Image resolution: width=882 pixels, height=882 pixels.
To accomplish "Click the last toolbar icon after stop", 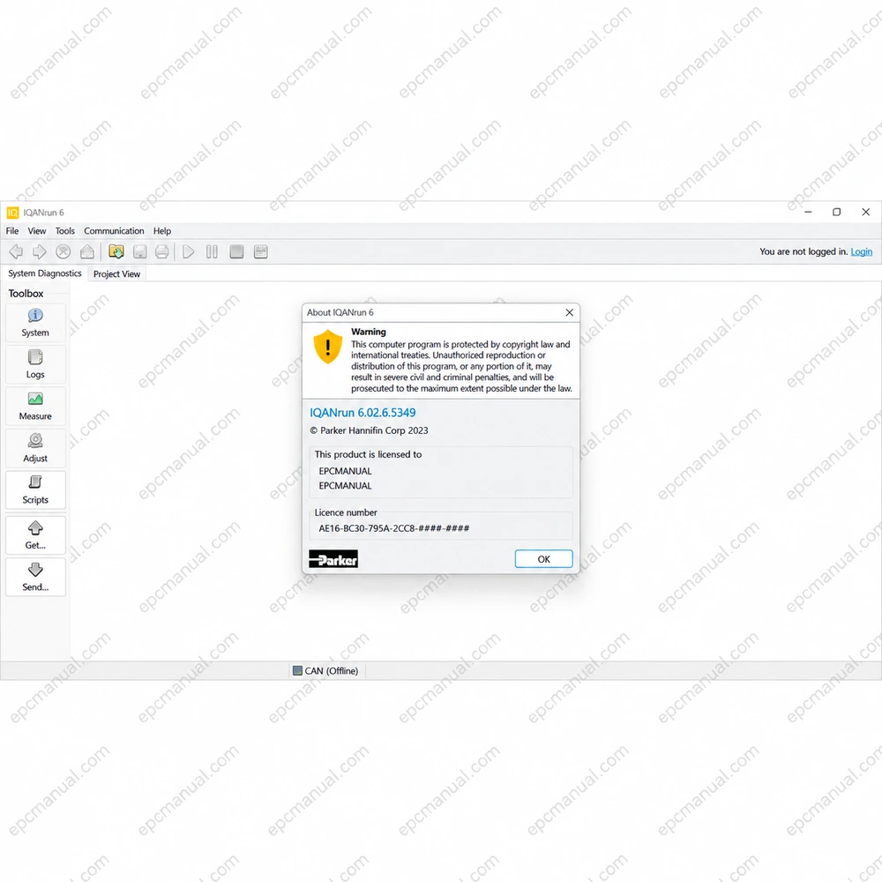I will click(260, 251).
